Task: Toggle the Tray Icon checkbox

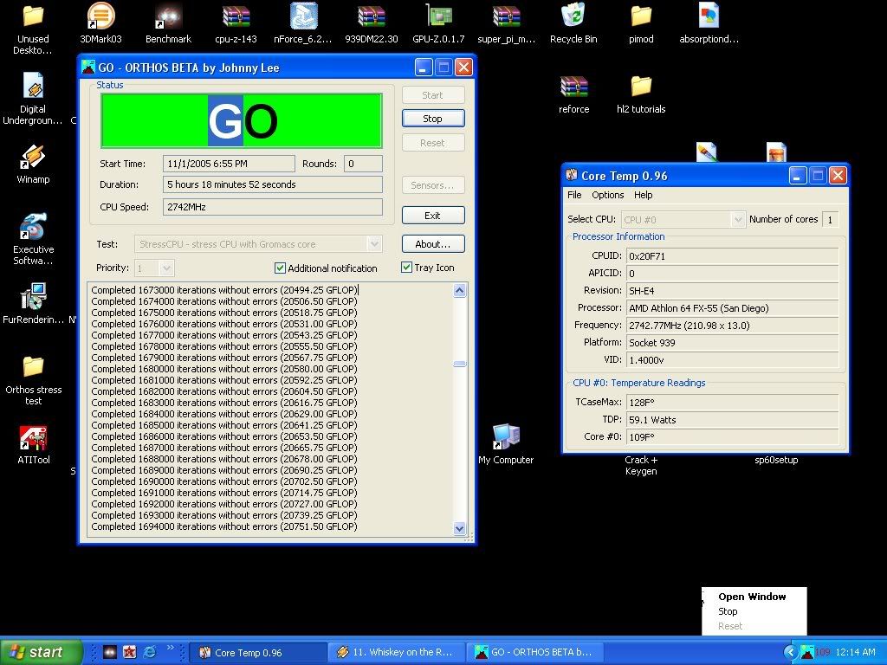Action: tap(406, 268)
